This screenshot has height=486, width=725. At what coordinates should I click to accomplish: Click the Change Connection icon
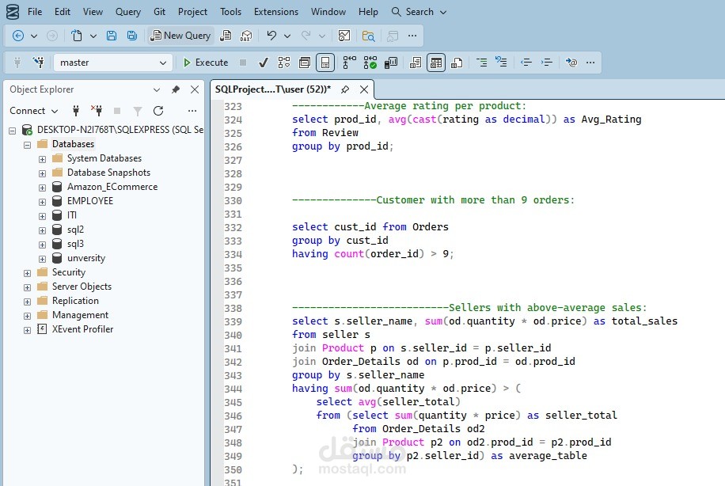[x=38, y=63]
